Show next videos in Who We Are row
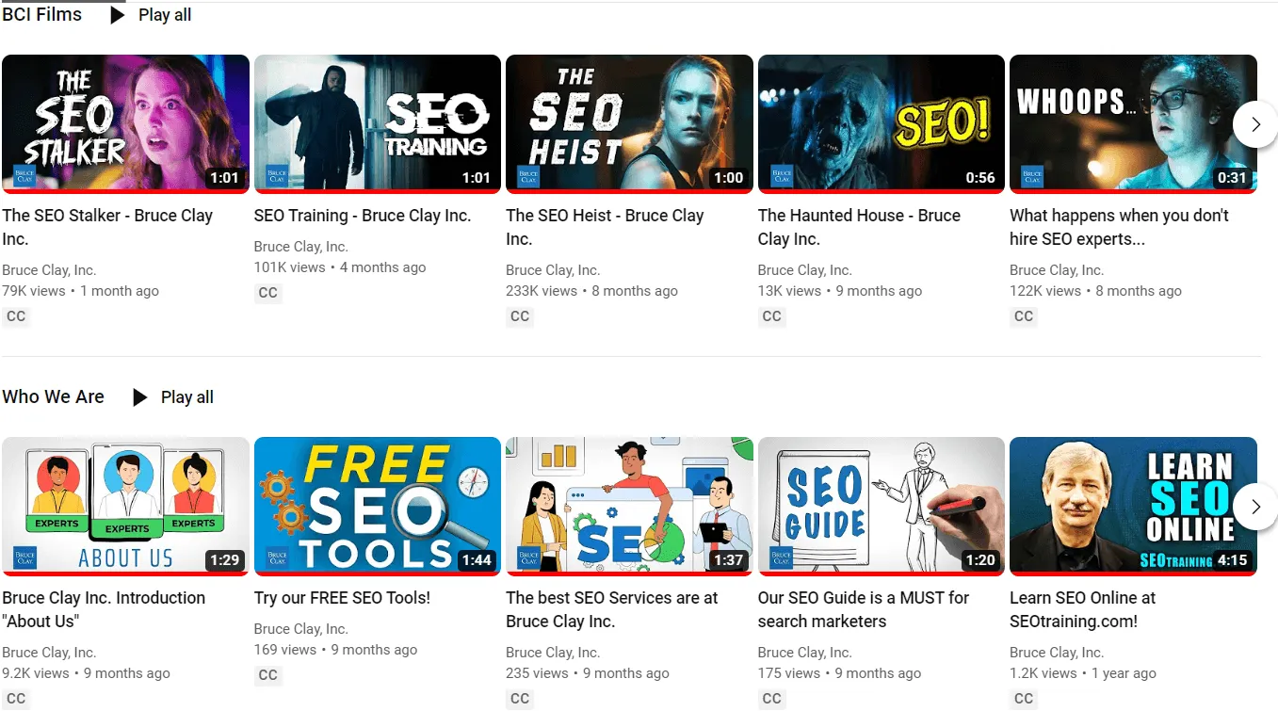 pyautogui.click(x=1254, y=507)
